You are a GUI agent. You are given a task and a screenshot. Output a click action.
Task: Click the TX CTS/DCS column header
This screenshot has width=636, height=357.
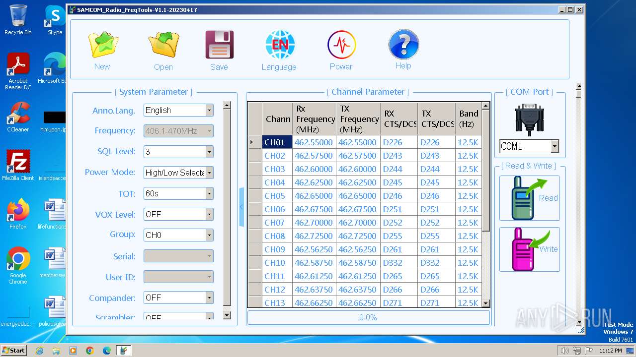[436, 119]
